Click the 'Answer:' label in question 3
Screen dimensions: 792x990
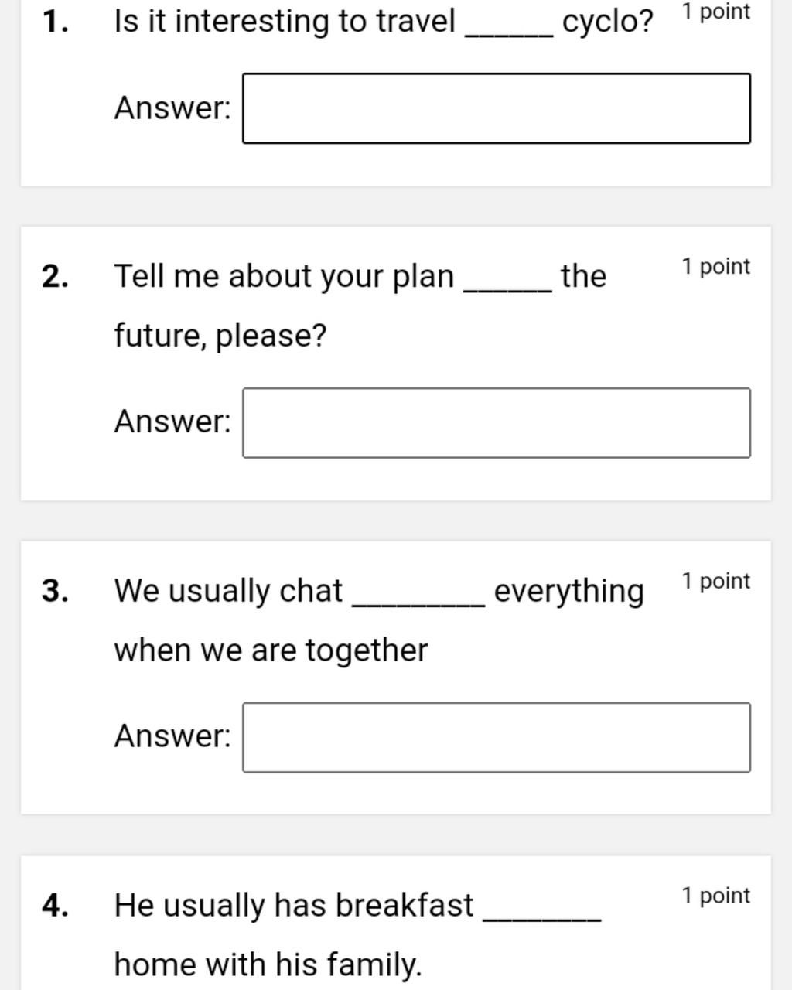(x=172, y=736)
